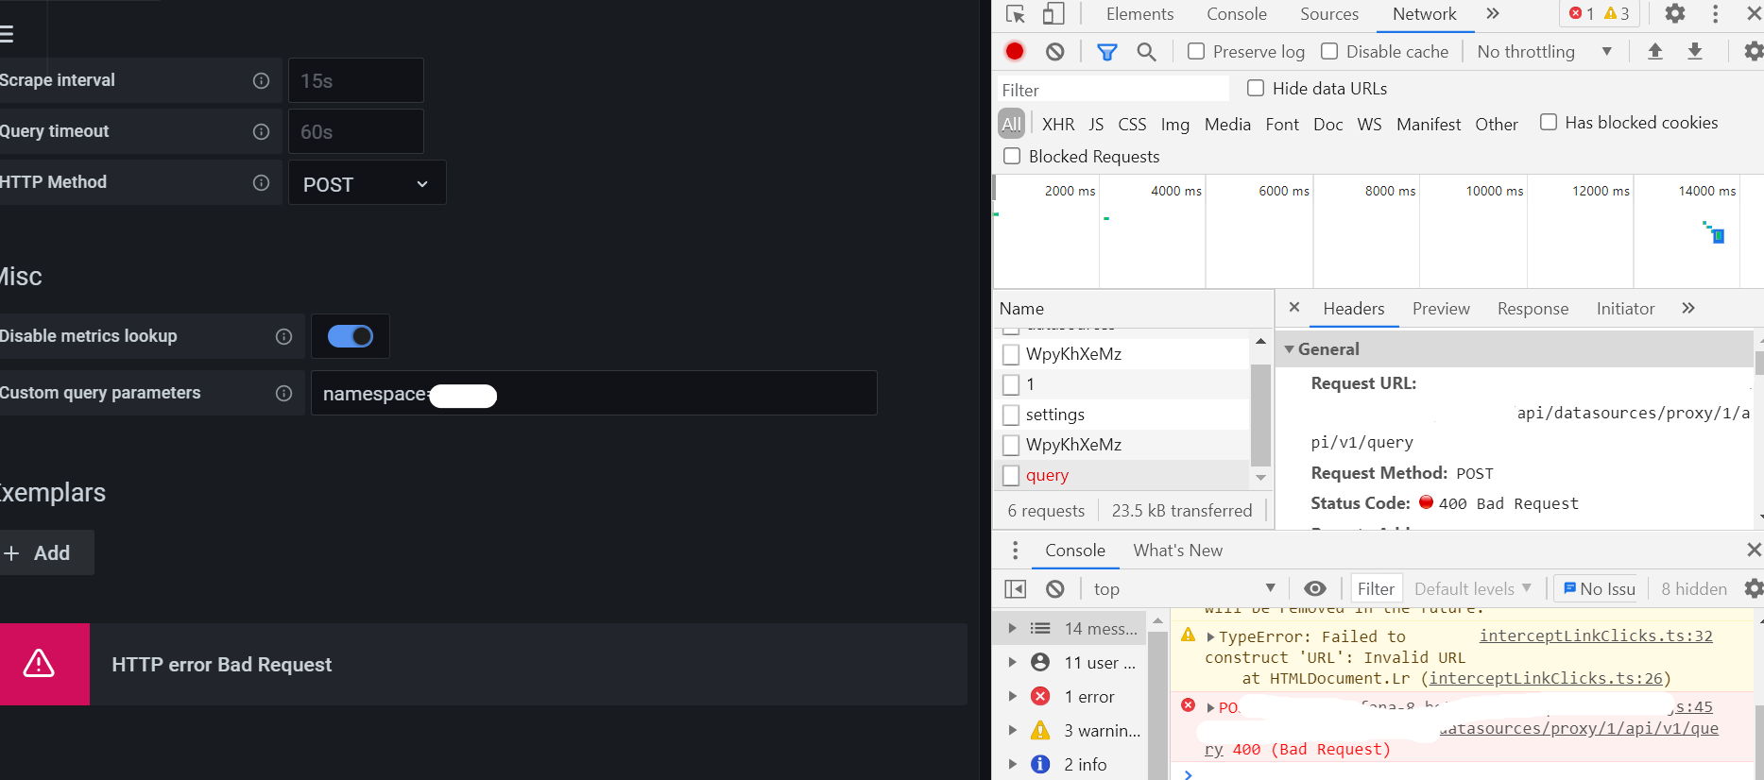Check Blocked Requests

1012,156
